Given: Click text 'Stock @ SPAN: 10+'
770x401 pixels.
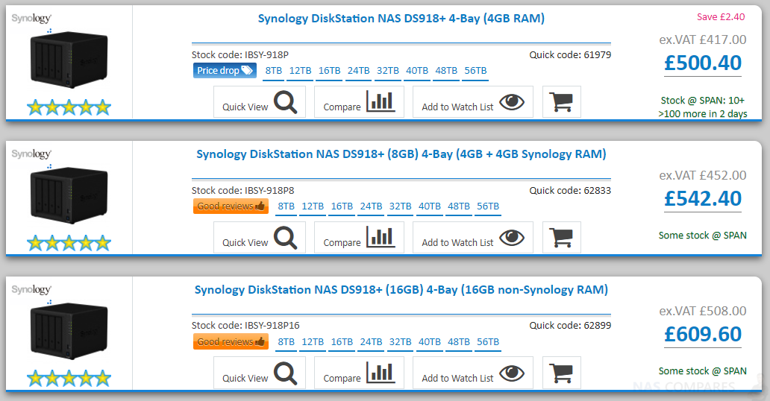Looking at the screenshot, I should pyautogui.click(x=703, y=101).
